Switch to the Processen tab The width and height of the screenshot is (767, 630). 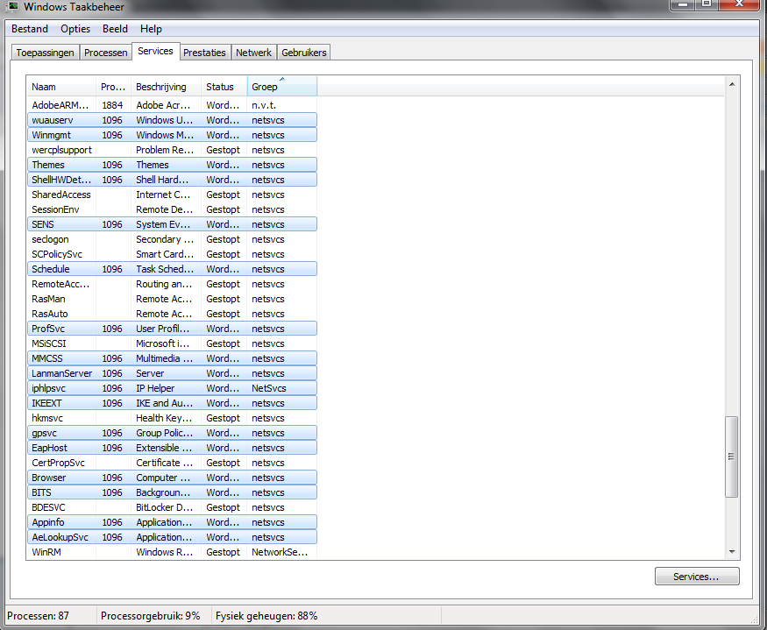(x=106, y=53)
